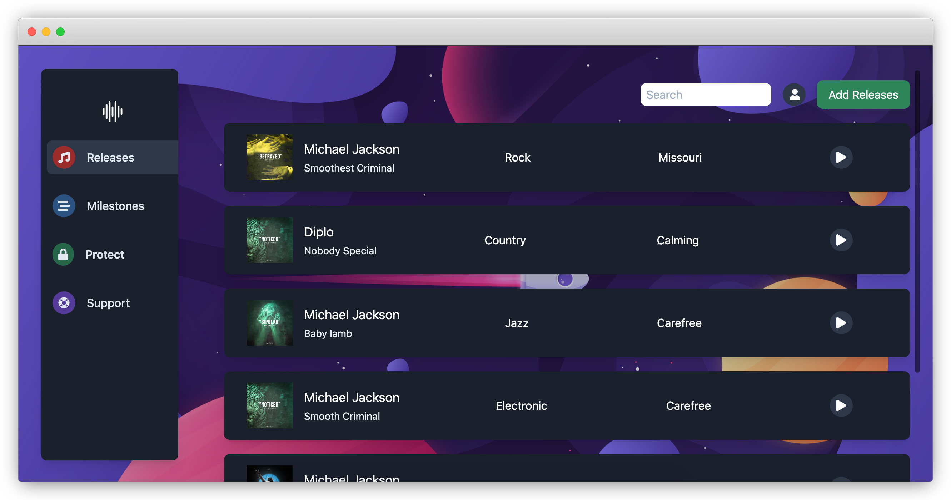Play the Smooth Criminal Electronic release
This screenshot has height=500, width=951.
tap(841, 406)
